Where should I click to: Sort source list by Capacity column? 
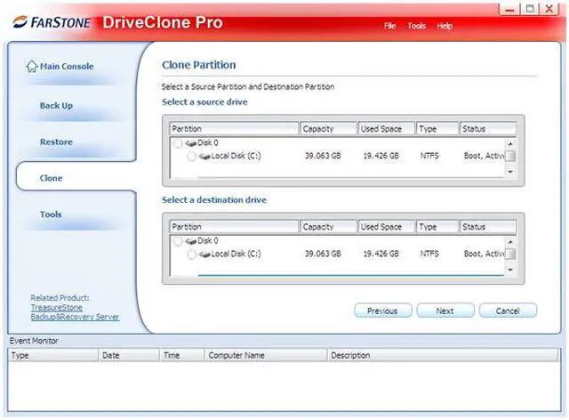(x=328, y=129)
